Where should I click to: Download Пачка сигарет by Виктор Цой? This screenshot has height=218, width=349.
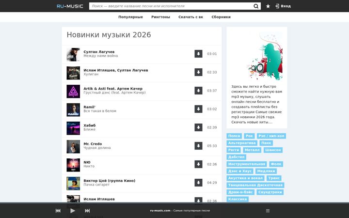pyautogui.click(x=198, y=183)
